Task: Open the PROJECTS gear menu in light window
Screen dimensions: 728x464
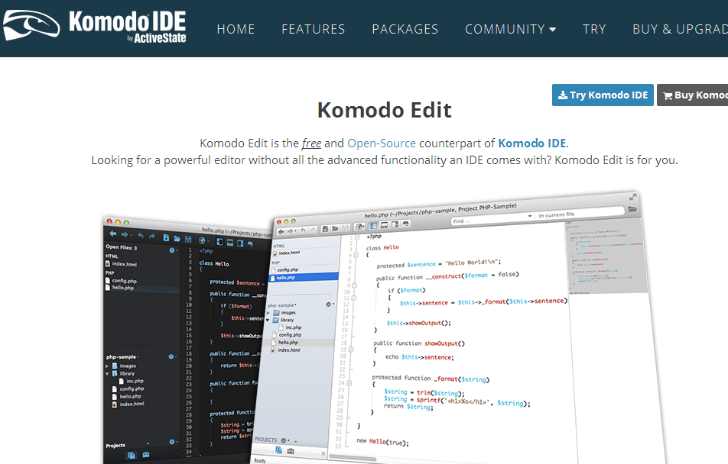Action: tap(284, 440)
